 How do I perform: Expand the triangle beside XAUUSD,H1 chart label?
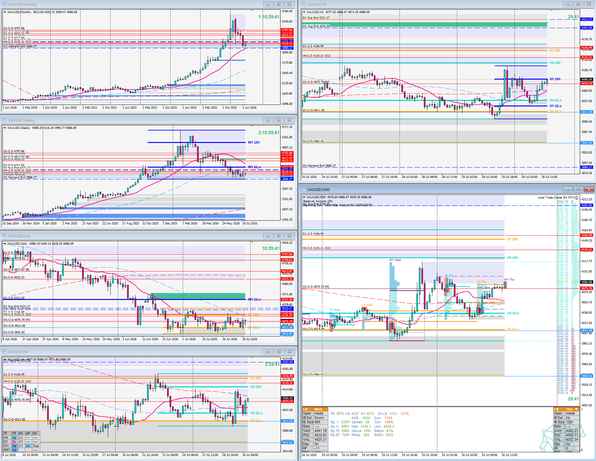pyautogui.click(x=304, y=12)
